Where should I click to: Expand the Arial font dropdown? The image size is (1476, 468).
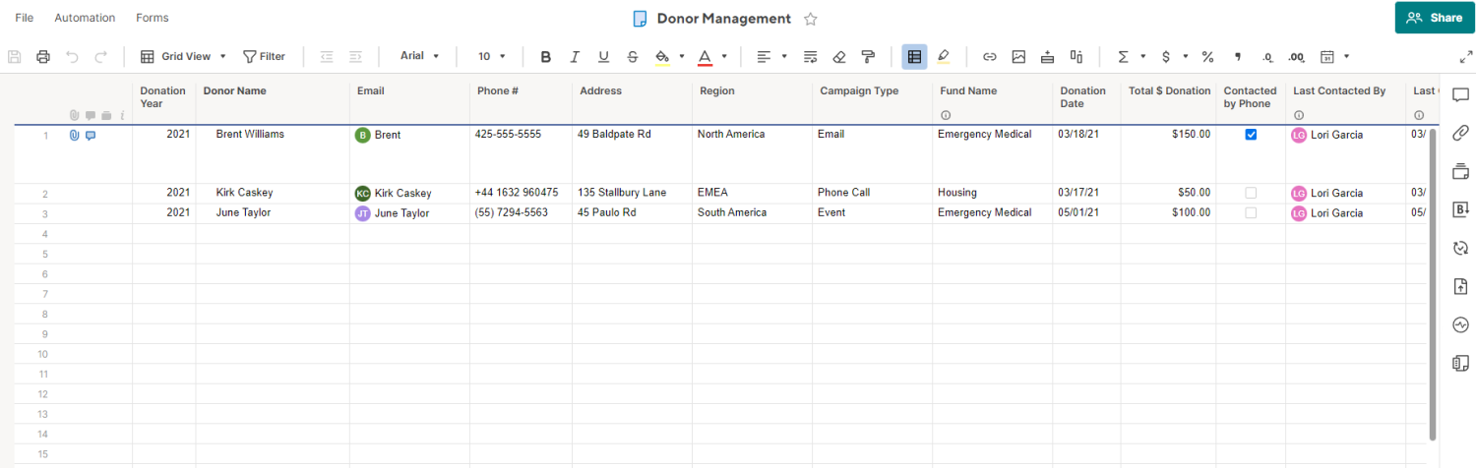[x=419, y=56]
